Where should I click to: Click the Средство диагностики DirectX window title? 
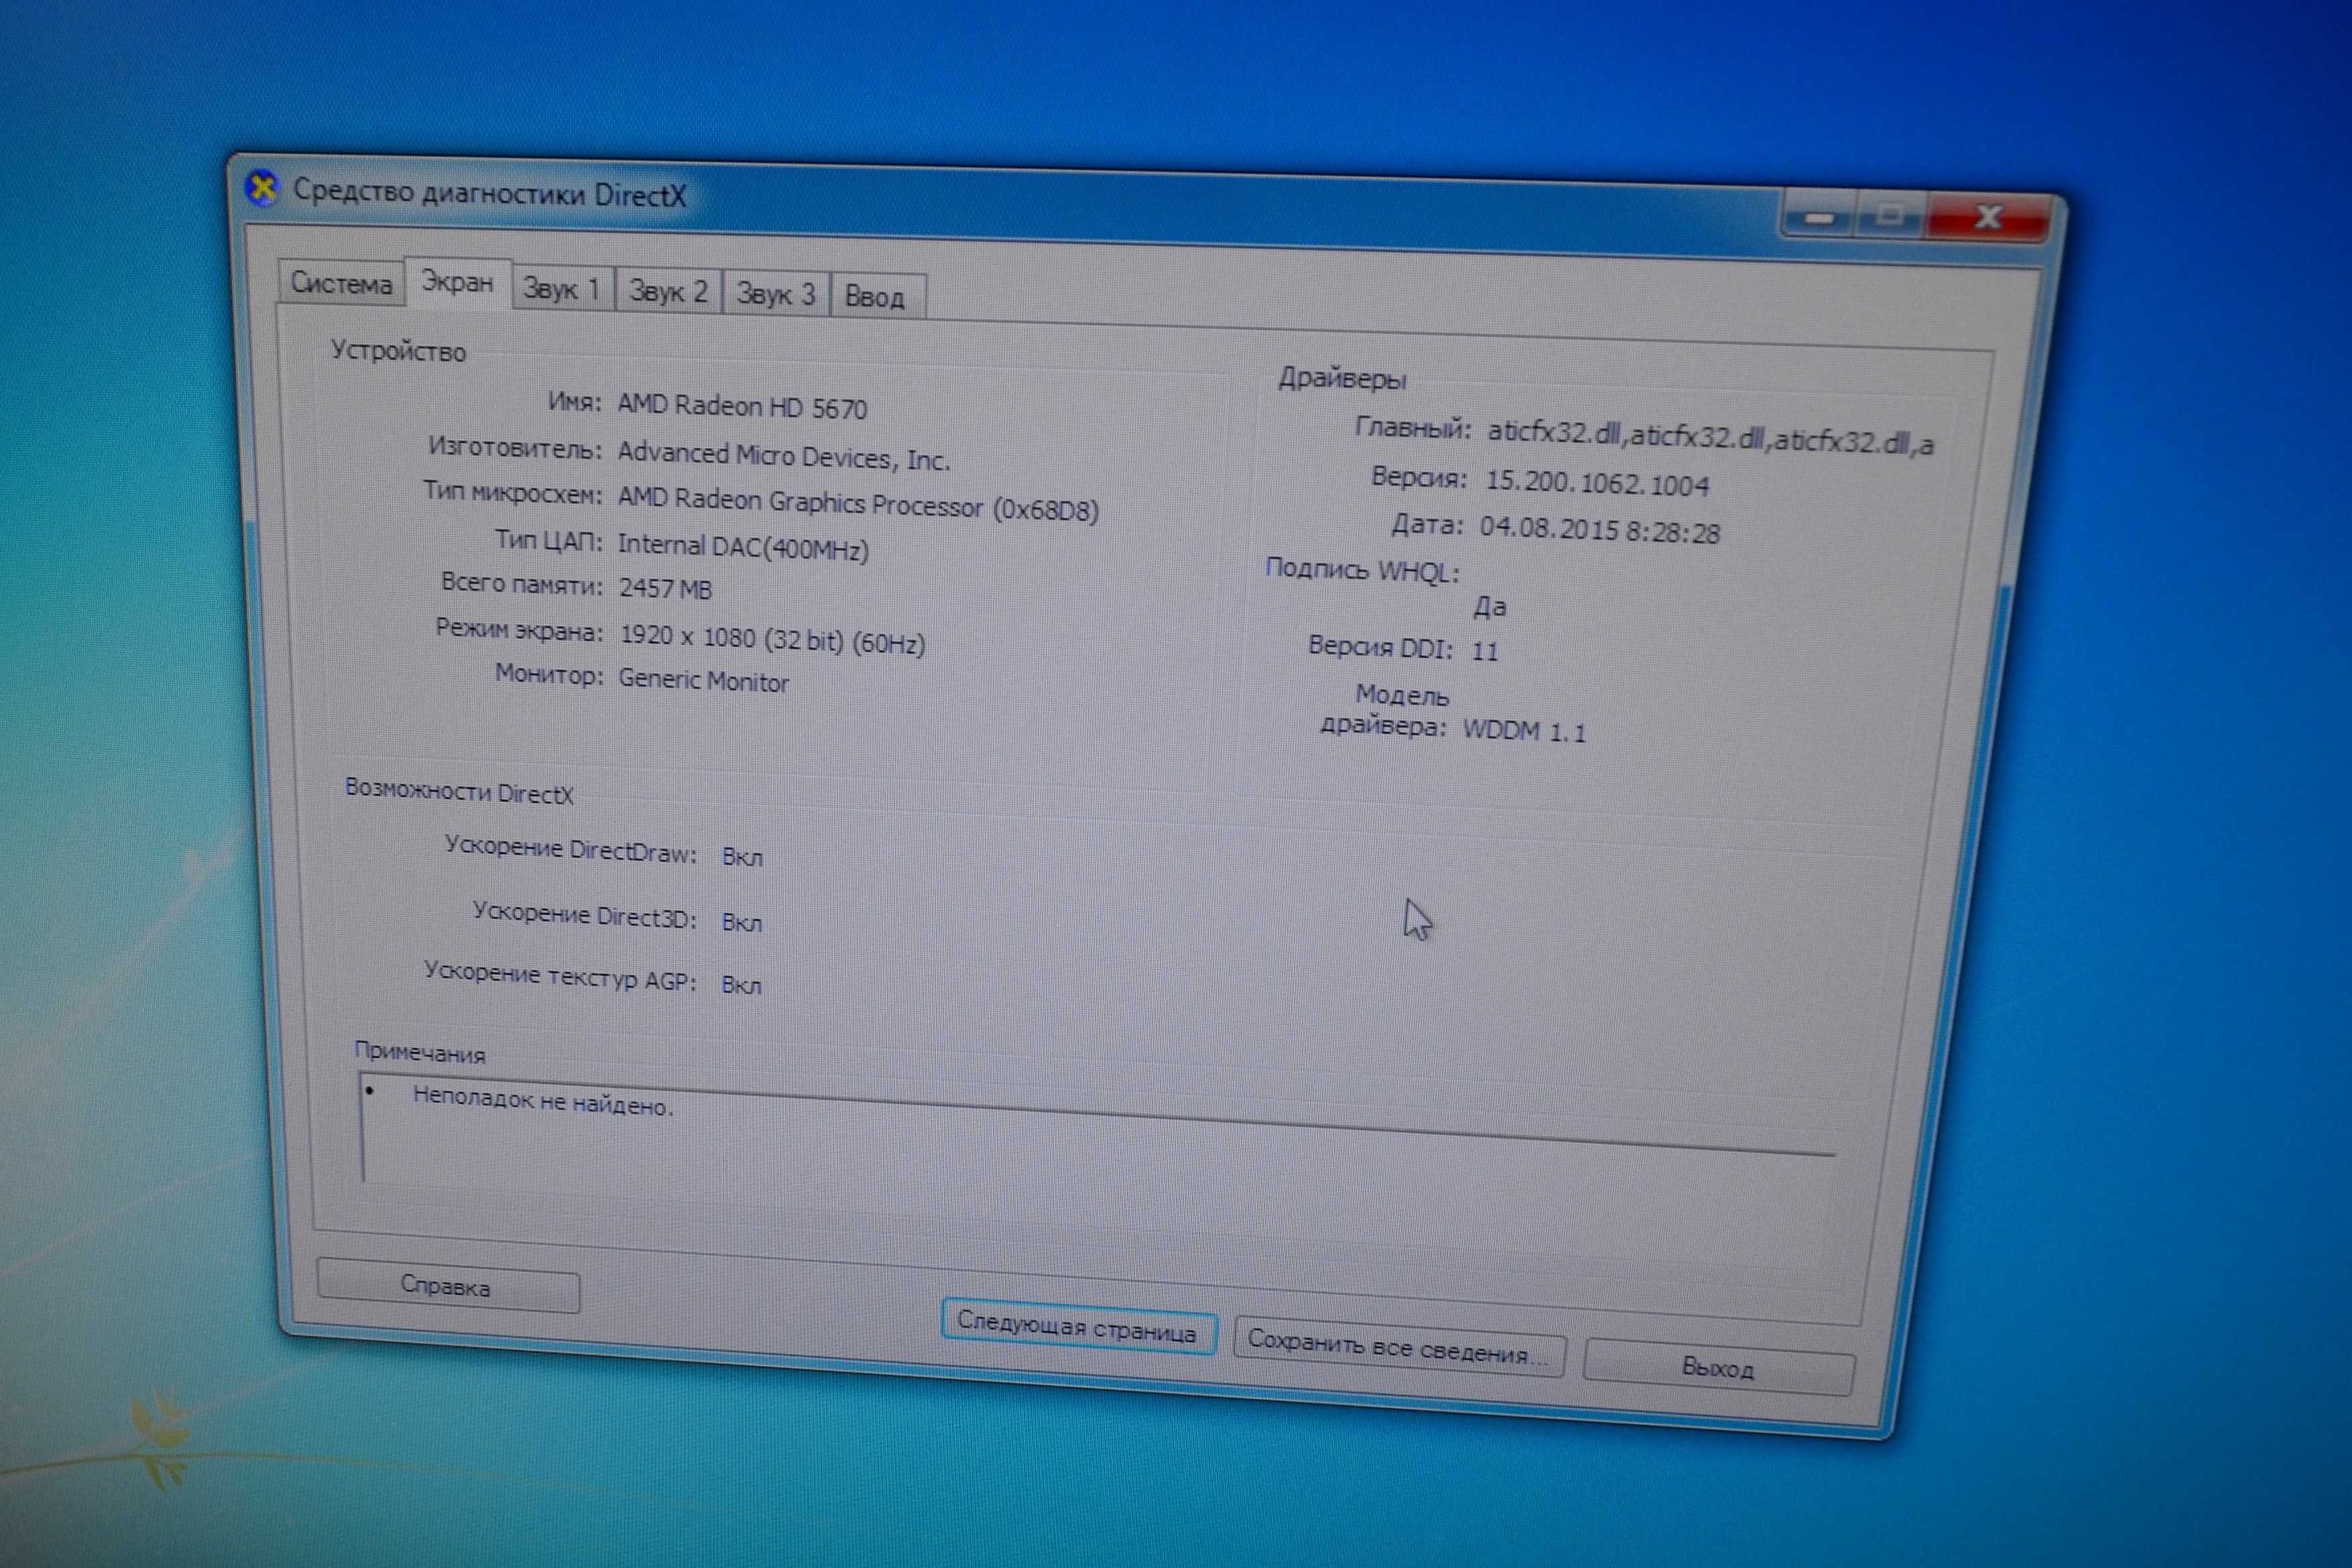tap(489, 193)
